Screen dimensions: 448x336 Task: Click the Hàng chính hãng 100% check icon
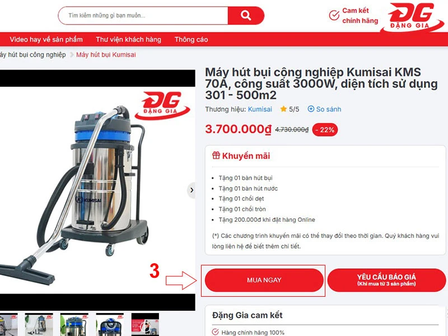[215, 332]
